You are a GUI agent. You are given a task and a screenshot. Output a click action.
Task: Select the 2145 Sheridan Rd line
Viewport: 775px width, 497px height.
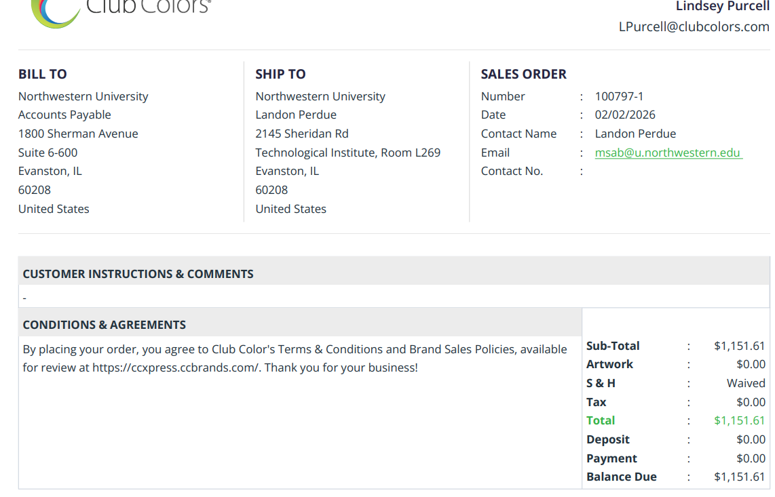tap(302, 134)
